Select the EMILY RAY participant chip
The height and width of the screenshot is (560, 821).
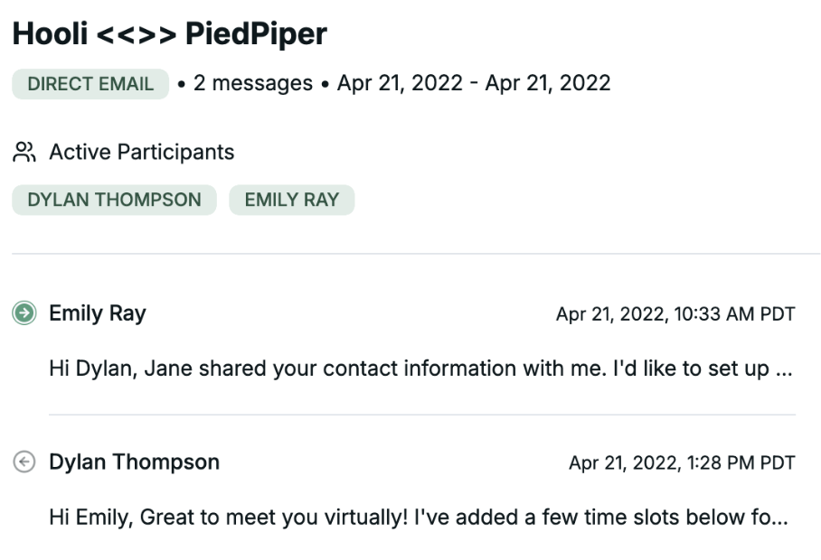click(291, 200)
